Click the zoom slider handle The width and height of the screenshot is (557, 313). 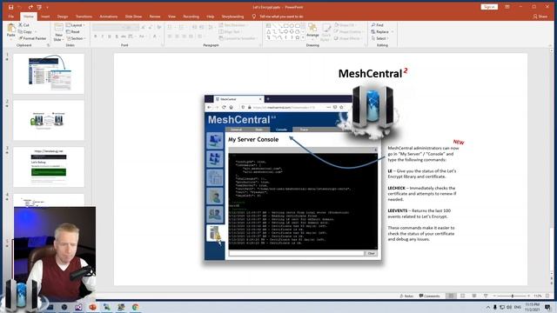[x=513, y=296]
